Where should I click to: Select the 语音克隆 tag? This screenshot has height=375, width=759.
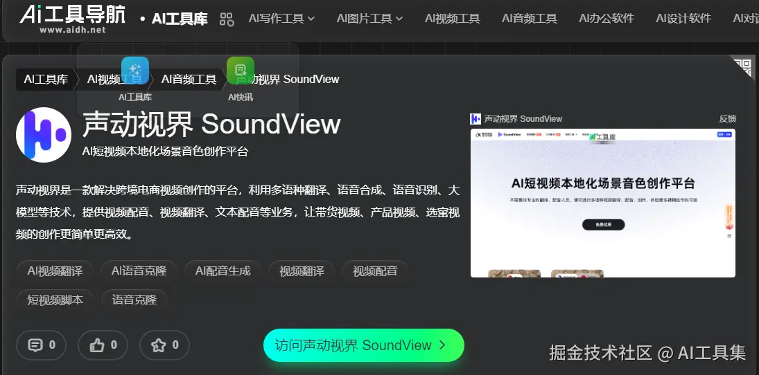click(x=134, y=300)
